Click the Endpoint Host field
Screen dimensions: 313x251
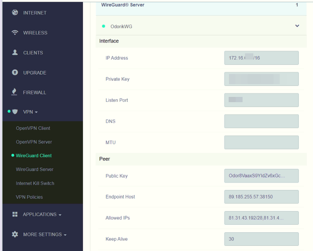261,197
